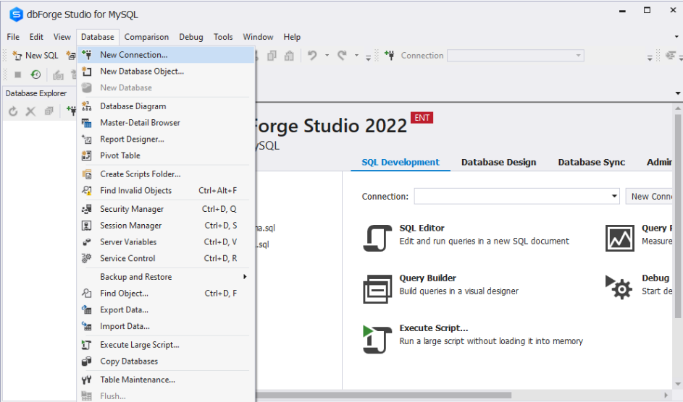Open toolbar overflow options arrow near Redo
The image size is (683, 402).
(x=368, y=57)
